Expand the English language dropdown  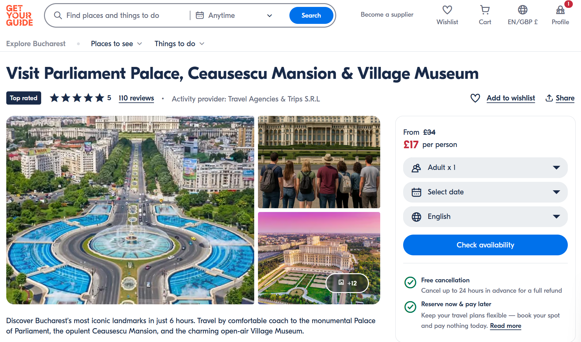click(485, 217)
